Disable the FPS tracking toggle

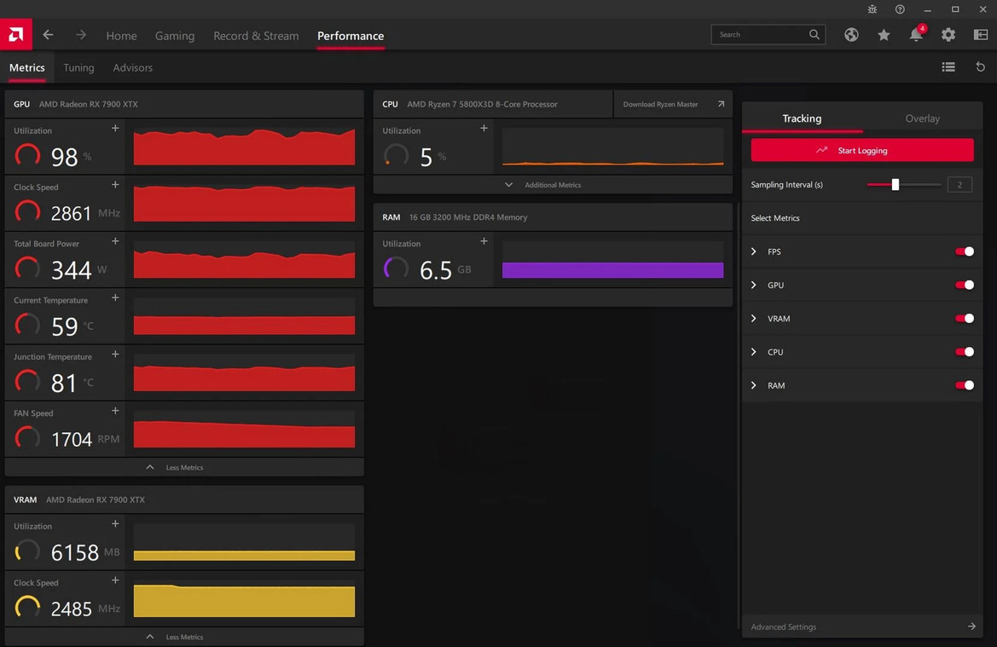pyautogui.click(x=965, y=251)
